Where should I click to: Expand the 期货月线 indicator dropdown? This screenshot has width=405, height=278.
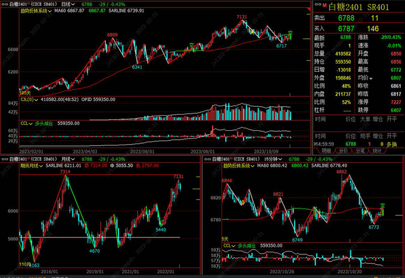coord(41,165)
